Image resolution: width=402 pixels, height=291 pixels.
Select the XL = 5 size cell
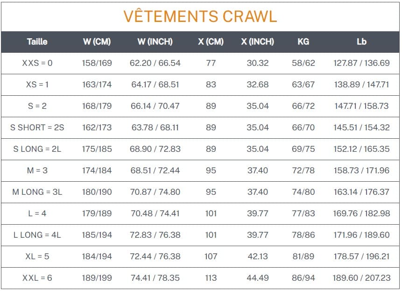37,256
